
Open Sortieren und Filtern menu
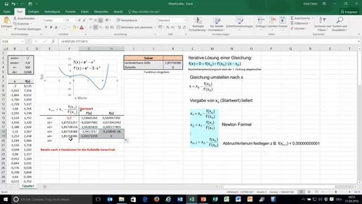pos(322,24)
